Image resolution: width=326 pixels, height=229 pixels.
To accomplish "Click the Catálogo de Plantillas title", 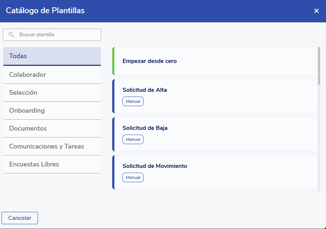I will coord(45,11).
